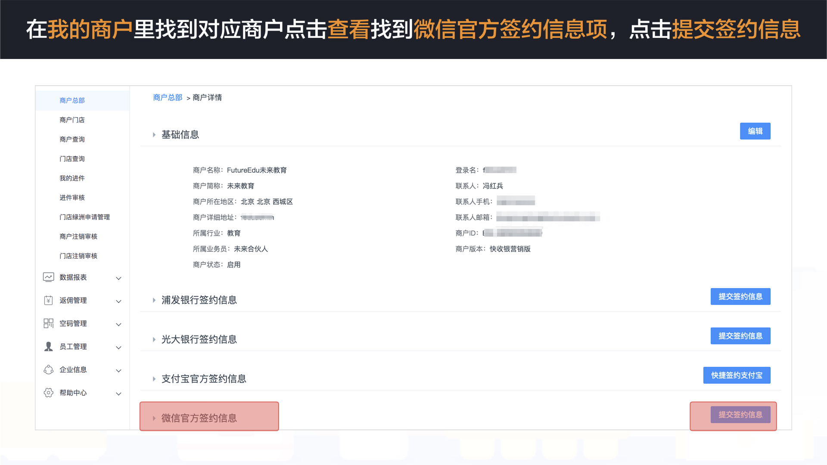Expand the 数据报表 menu chevron
Screen dimensions: 827x465
point(118,278)
